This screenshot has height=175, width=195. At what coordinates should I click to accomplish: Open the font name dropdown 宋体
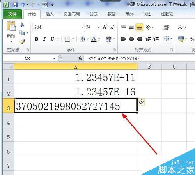tap(82, 27)
